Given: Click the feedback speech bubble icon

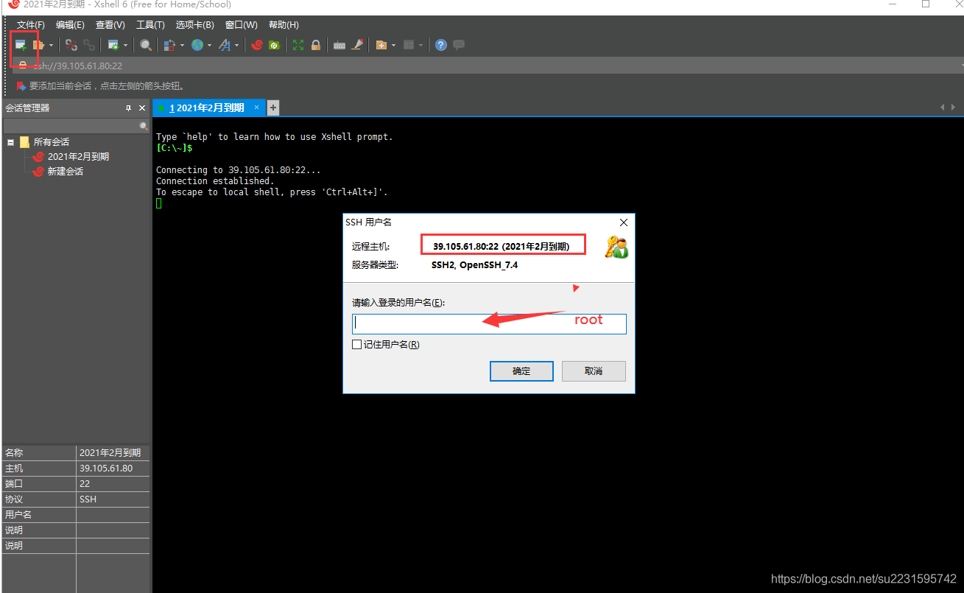Looking at the screenshot, I should point(459,45).
